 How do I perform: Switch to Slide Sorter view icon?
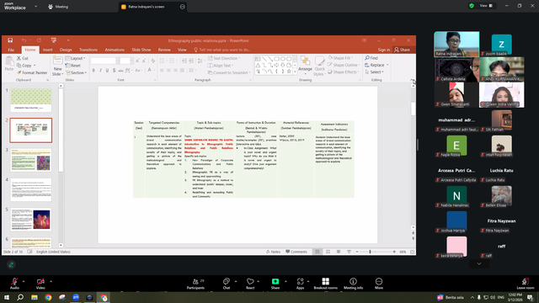[x=328, y=252]
